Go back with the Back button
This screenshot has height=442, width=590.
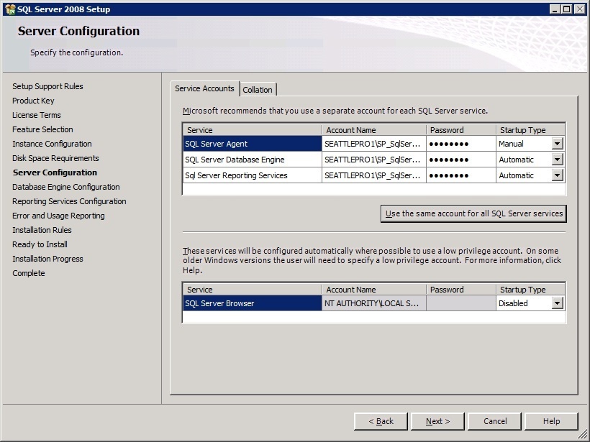click(381, 421)
